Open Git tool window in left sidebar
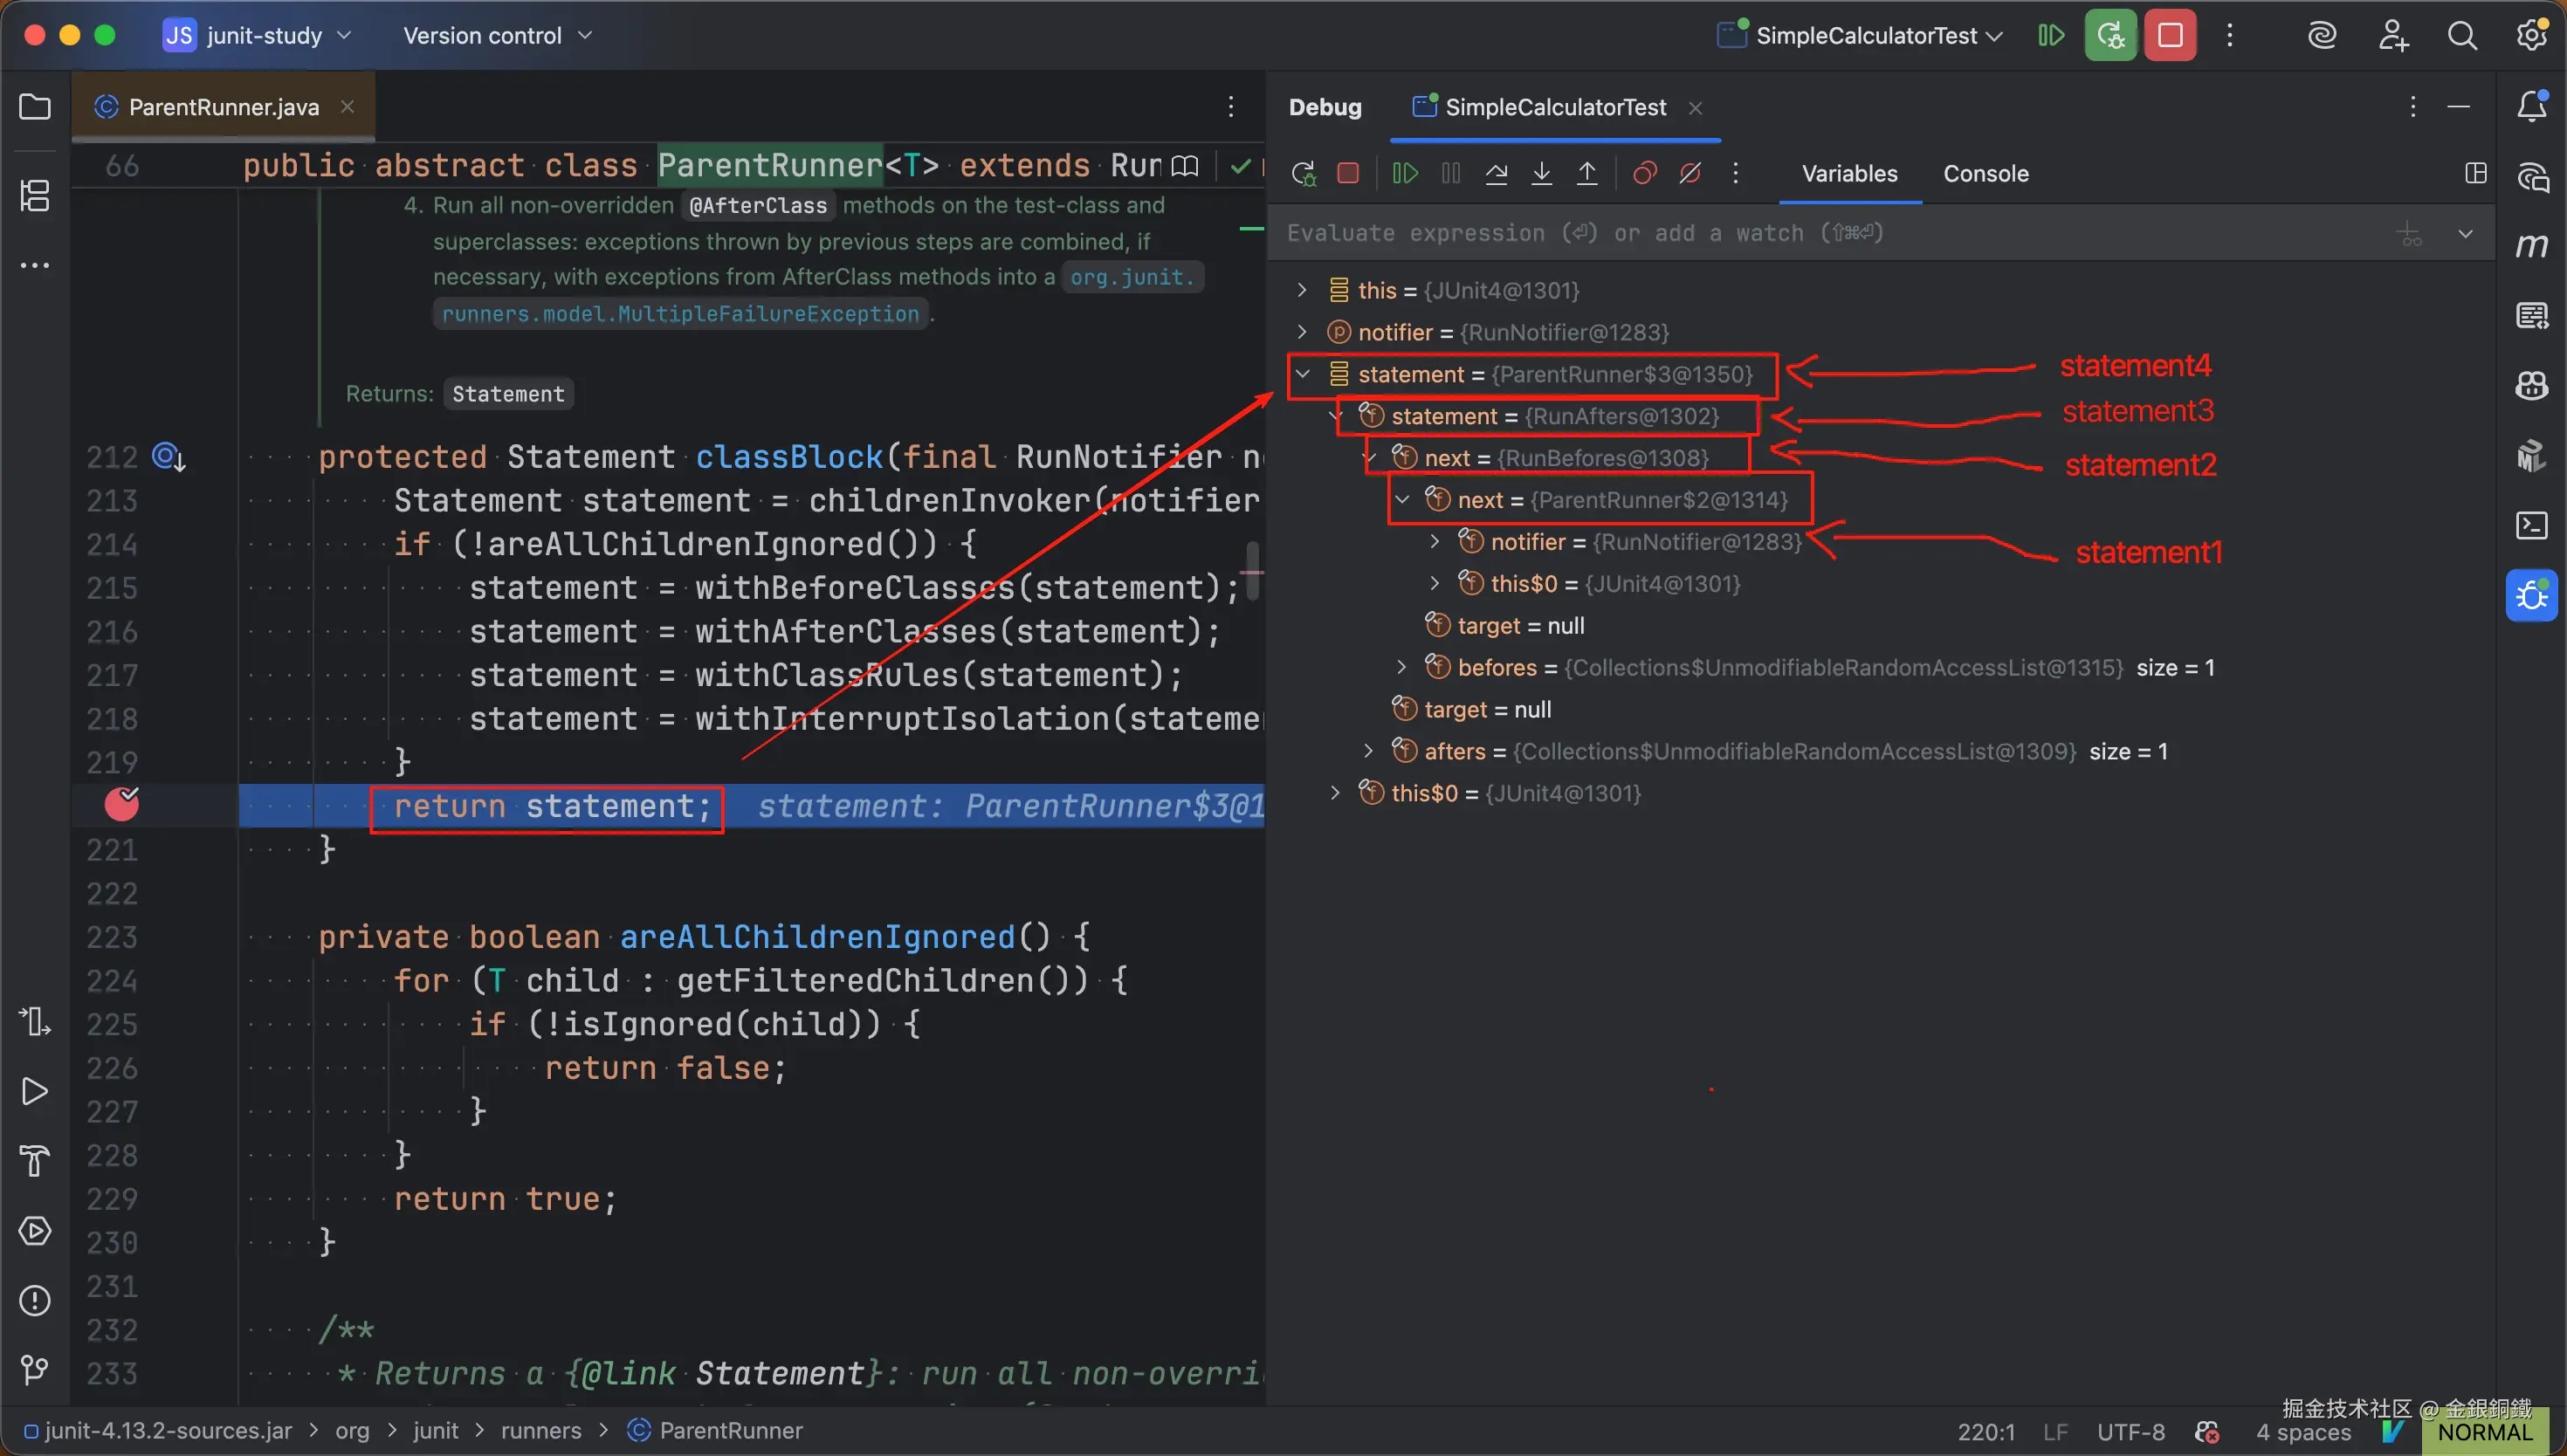This screenshot has width=2567, height=1456. tap(35, 1370)
